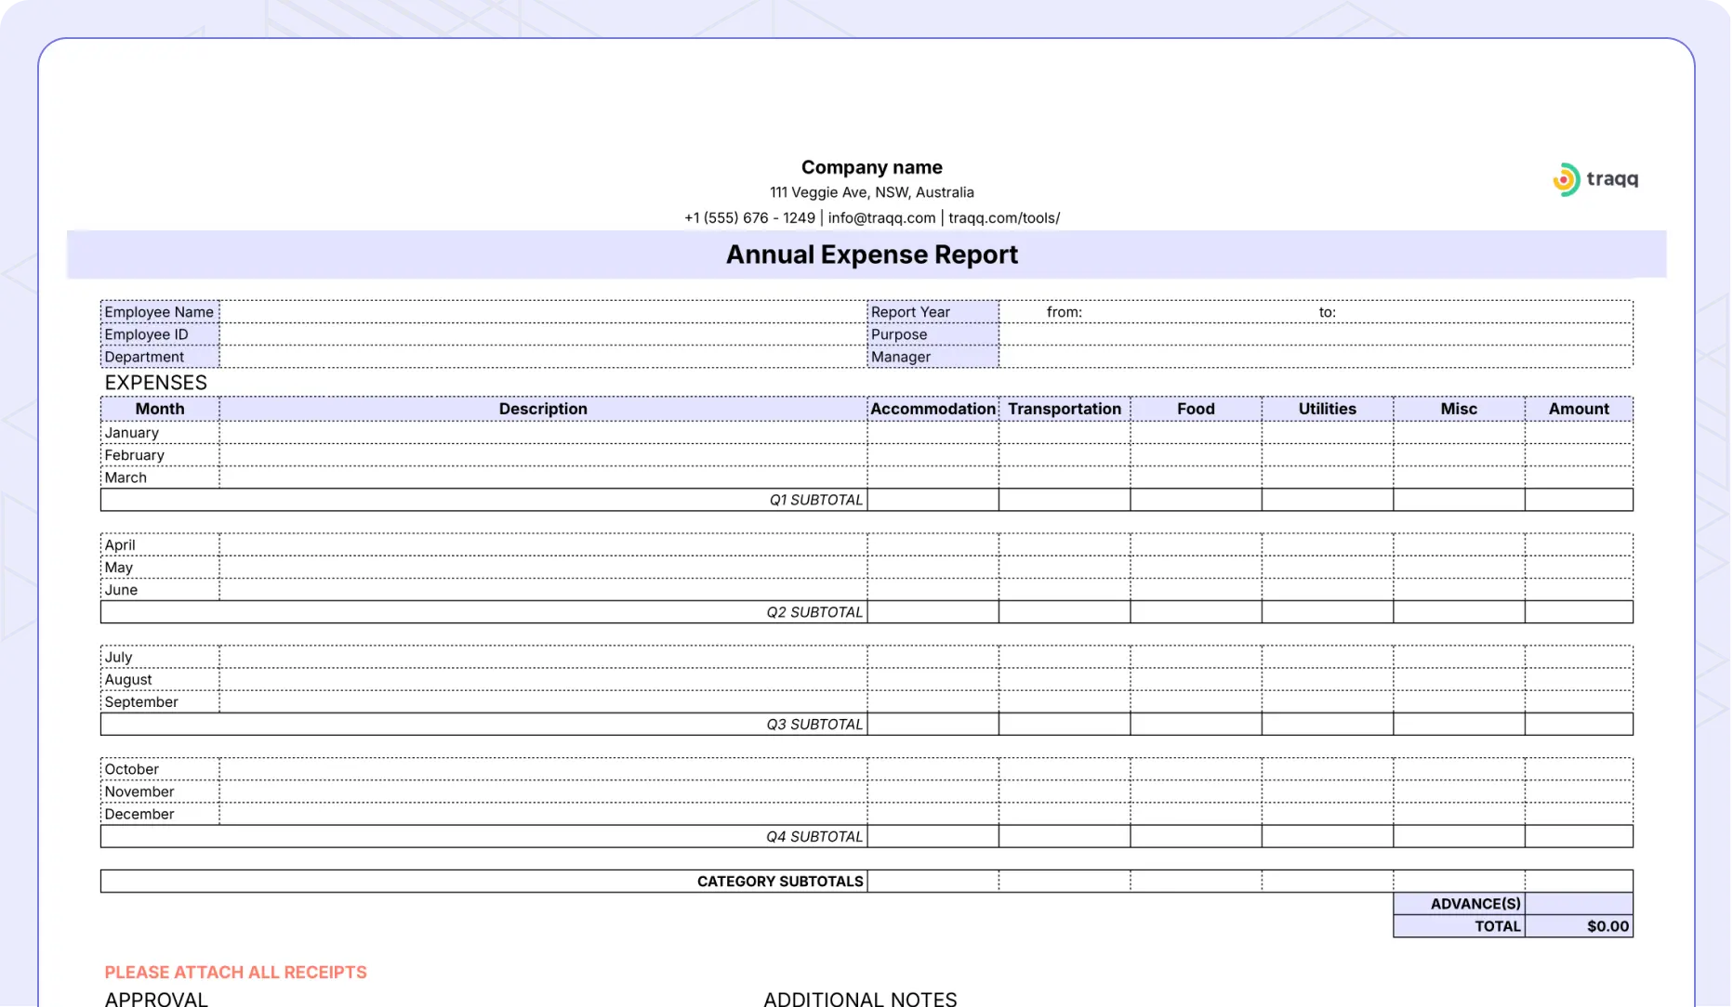Viewport: 1733px width, 1007px height.
Task: Open the traqq.com/tools/ link
Action: 1003,217
